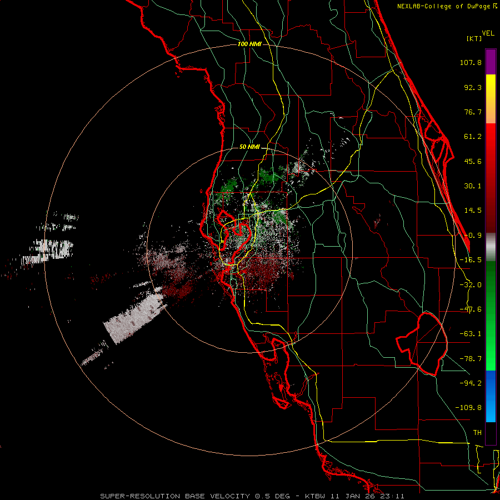The height and width of the screenshot is (500, 500).
Task: Click the [KT] units label
Action: (x=474, y=38)
